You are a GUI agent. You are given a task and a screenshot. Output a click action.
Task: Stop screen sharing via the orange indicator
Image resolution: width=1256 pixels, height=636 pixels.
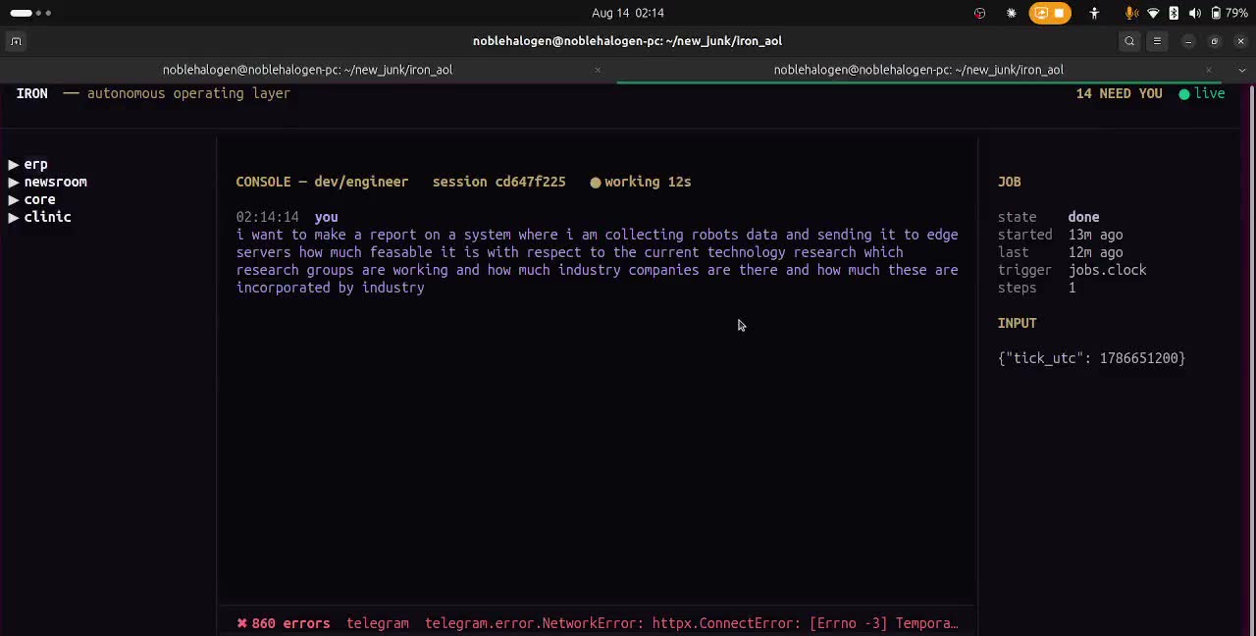point(1050,13)
